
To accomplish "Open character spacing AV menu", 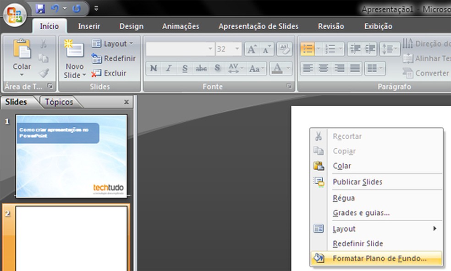I will coord(236,68).
